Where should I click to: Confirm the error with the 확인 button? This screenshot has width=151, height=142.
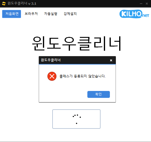98,94
